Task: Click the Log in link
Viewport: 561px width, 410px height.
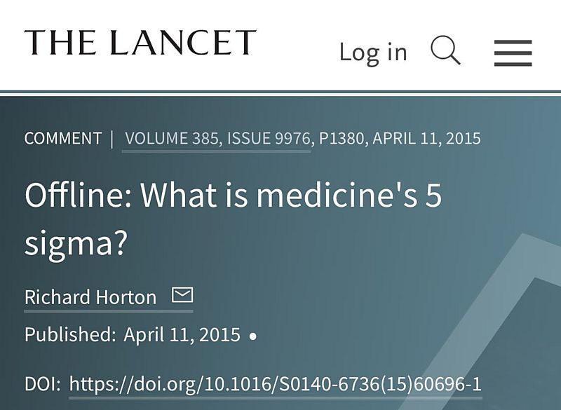Action: pyautogui.click(x=372, y=53)
